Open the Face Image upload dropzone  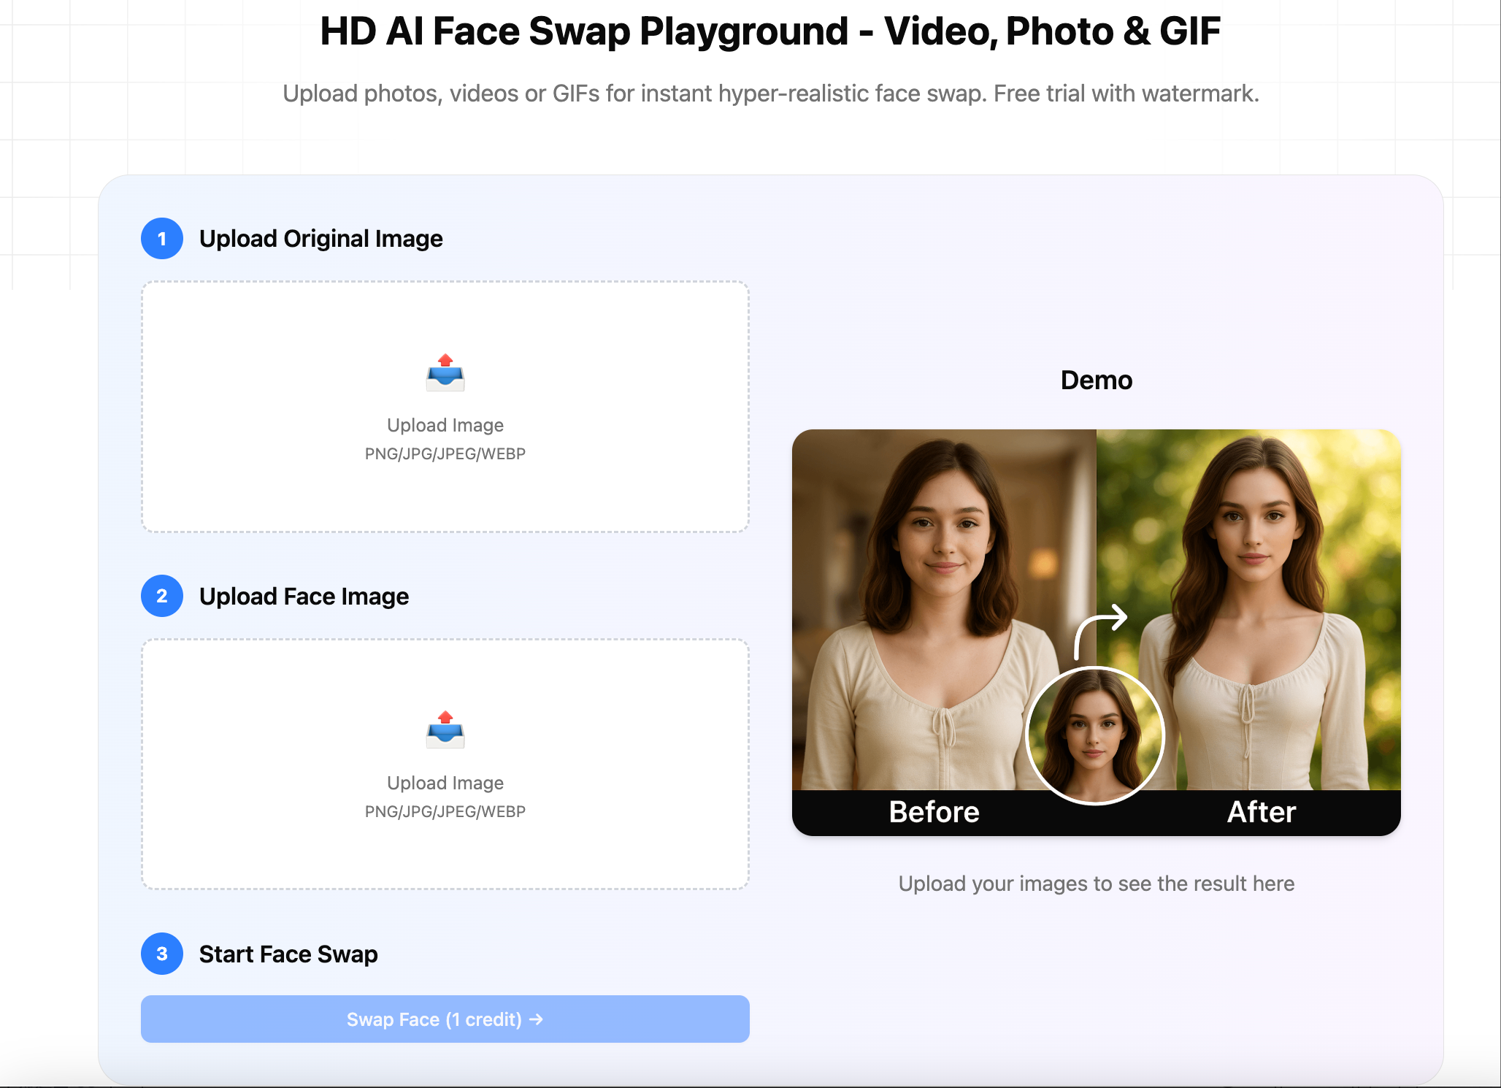point(445,765)
